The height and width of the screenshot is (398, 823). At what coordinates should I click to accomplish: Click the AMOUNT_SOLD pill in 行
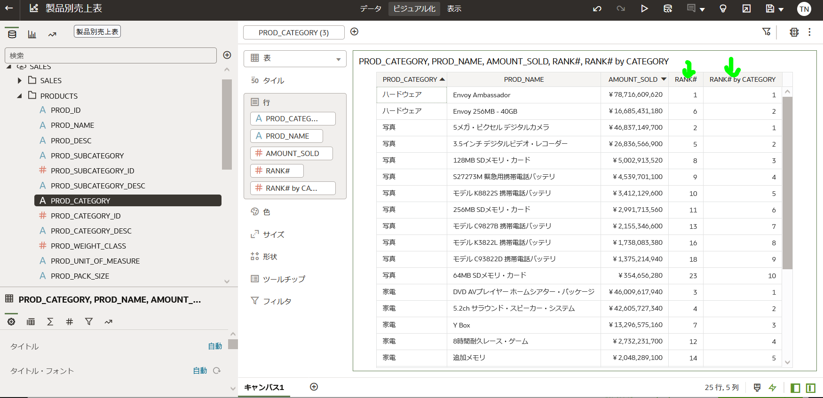point(292,154)
